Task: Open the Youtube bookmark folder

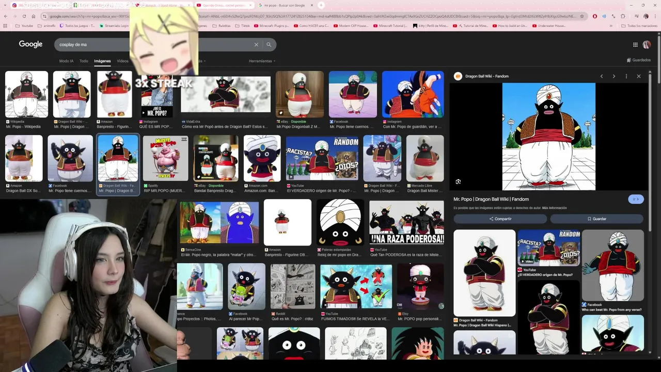Action: click(x=24, y=25)
